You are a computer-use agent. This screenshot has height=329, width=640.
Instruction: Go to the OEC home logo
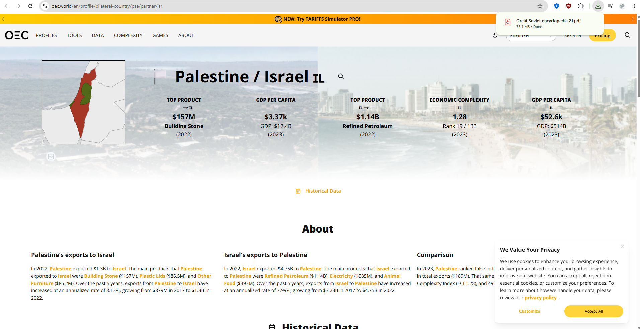click(x=17, y=35)
